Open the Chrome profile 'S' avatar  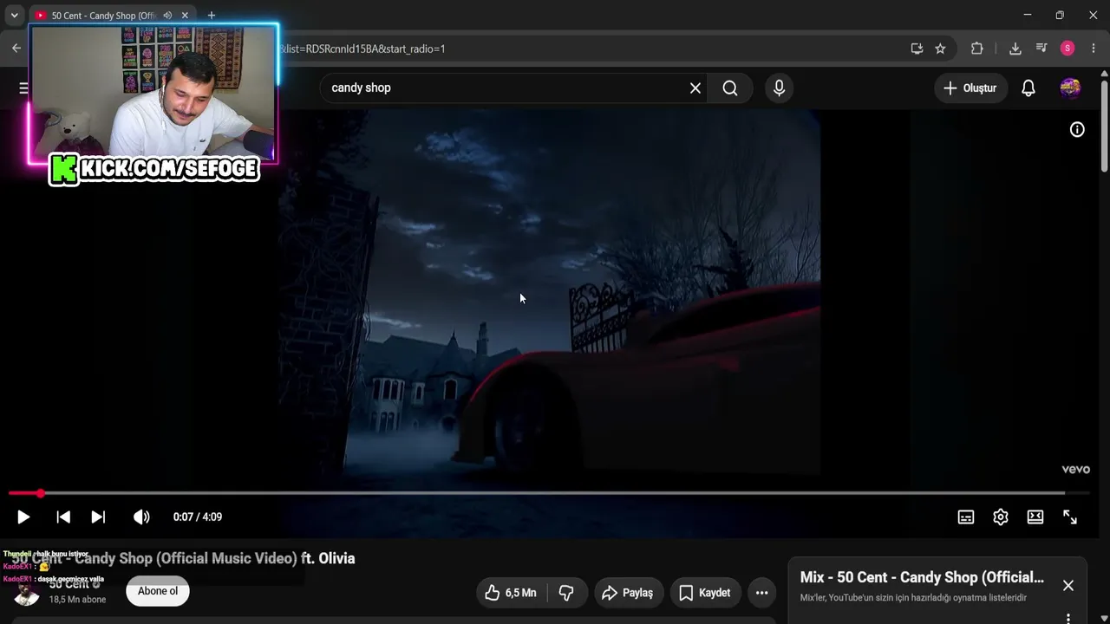point(1068,49)
